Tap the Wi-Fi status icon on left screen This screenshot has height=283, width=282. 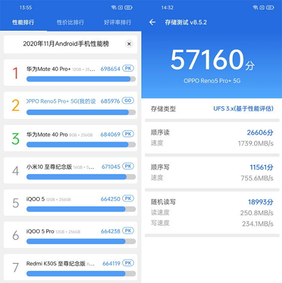[x=113, y=8]
